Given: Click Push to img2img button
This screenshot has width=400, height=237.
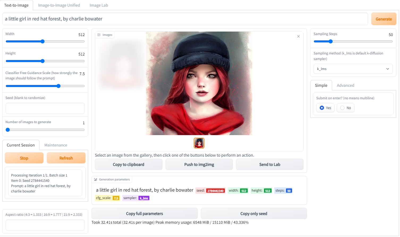Looking at the screenshot, I should [x=199, y=165].
